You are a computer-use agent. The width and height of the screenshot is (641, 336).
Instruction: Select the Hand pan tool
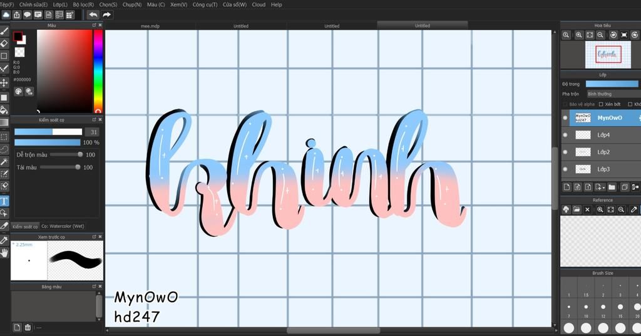click(x=4, y=253)
